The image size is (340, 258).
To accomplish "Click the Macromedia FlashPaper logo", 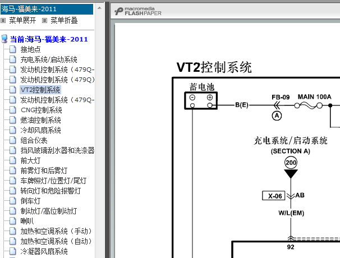I will (x=138, y=11).
